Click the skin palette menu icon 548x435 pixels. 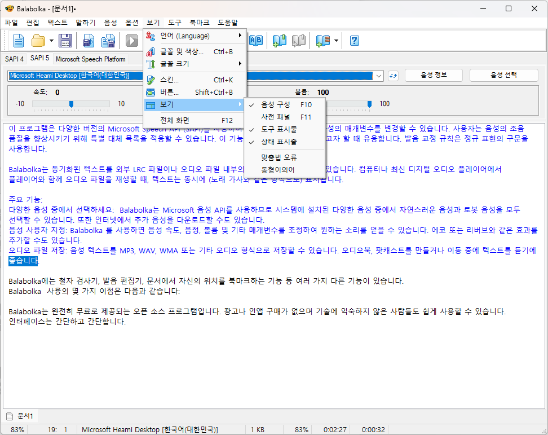[x=151, y=80]
